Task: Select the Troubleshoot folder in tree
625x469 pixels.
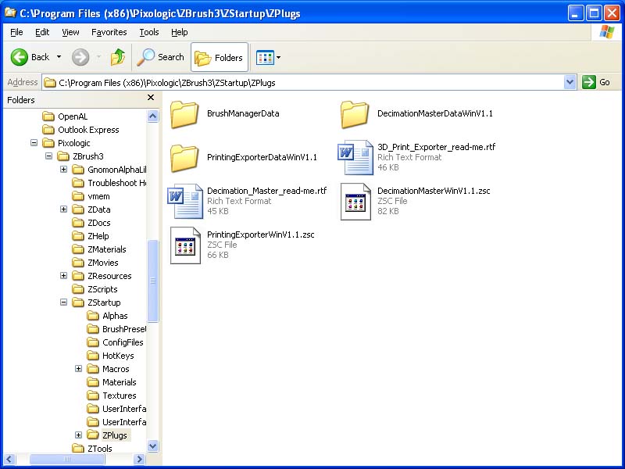Action: (x=109, y=183)
